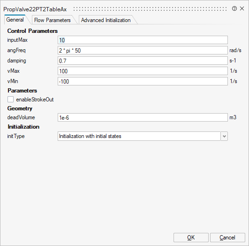Click the enableStrokeOut label text
Screen dimensions: 249x246
tap(35, 100)
